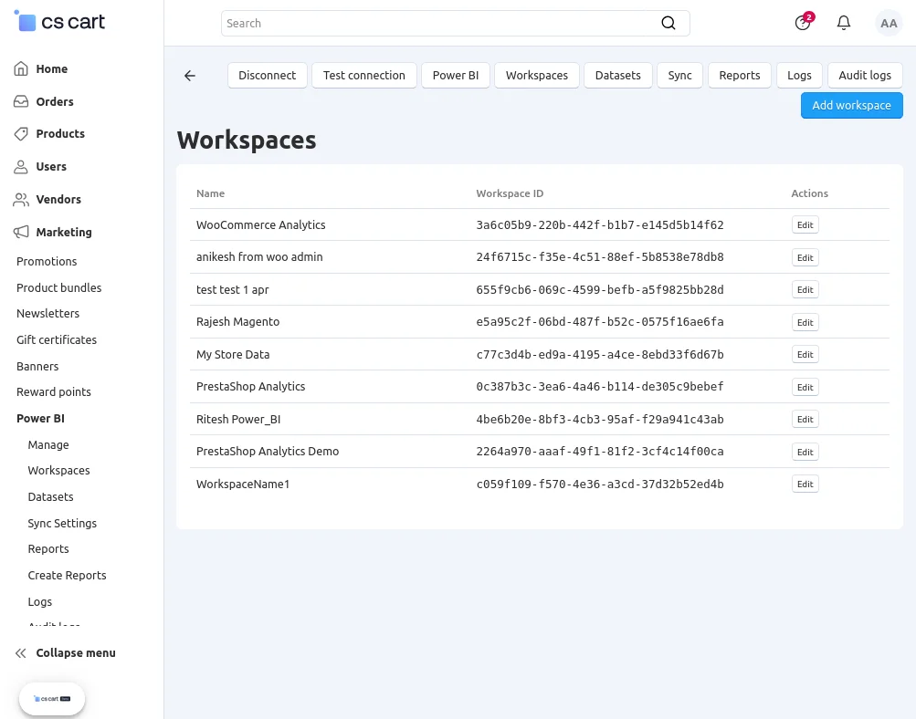
Task: Edit the anikesh from woo admin workspace
Action: [x=805, y=257]
